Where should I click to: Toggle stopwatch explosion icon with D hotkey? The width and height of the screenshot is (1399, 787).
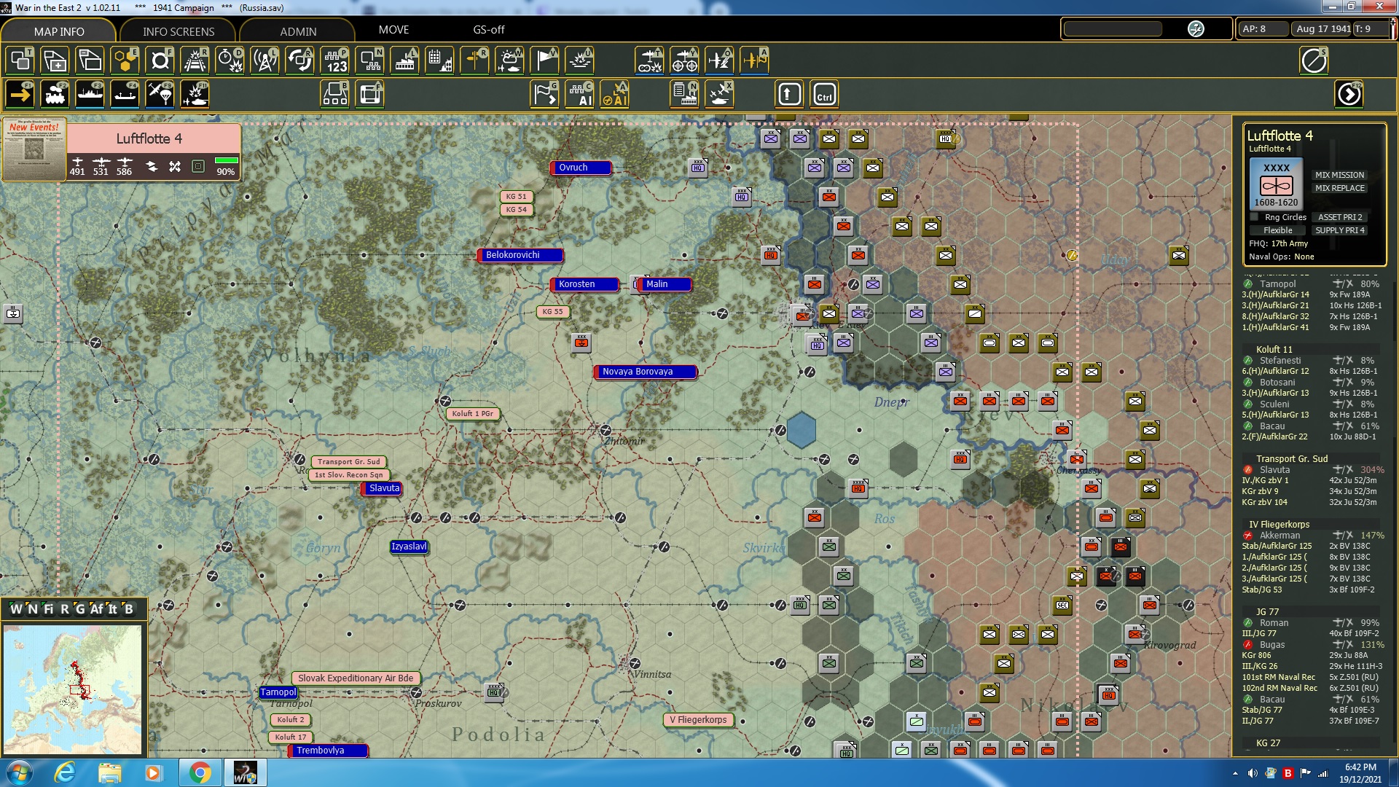(230, 61)
